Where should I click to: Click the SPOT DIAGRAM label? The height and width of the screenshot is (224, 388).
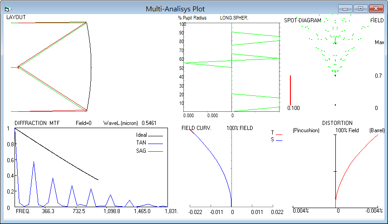coord(303,20)
